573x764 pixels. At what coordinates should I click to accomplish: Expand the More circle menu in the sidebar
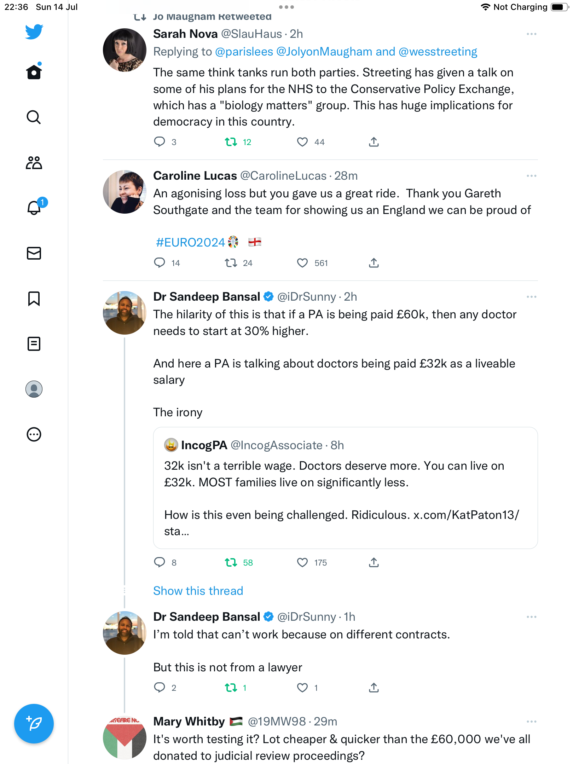[x=34, y=434]
